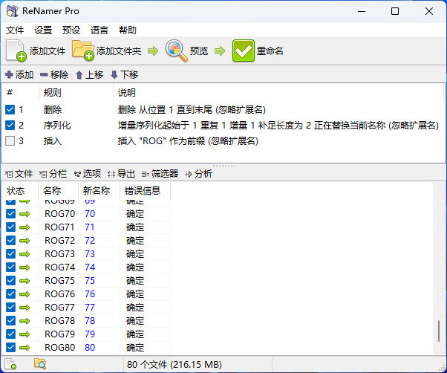Open the 分析 analyze dropdown
The height and width of the screenshot is (373, 447).
pos(199,173)
